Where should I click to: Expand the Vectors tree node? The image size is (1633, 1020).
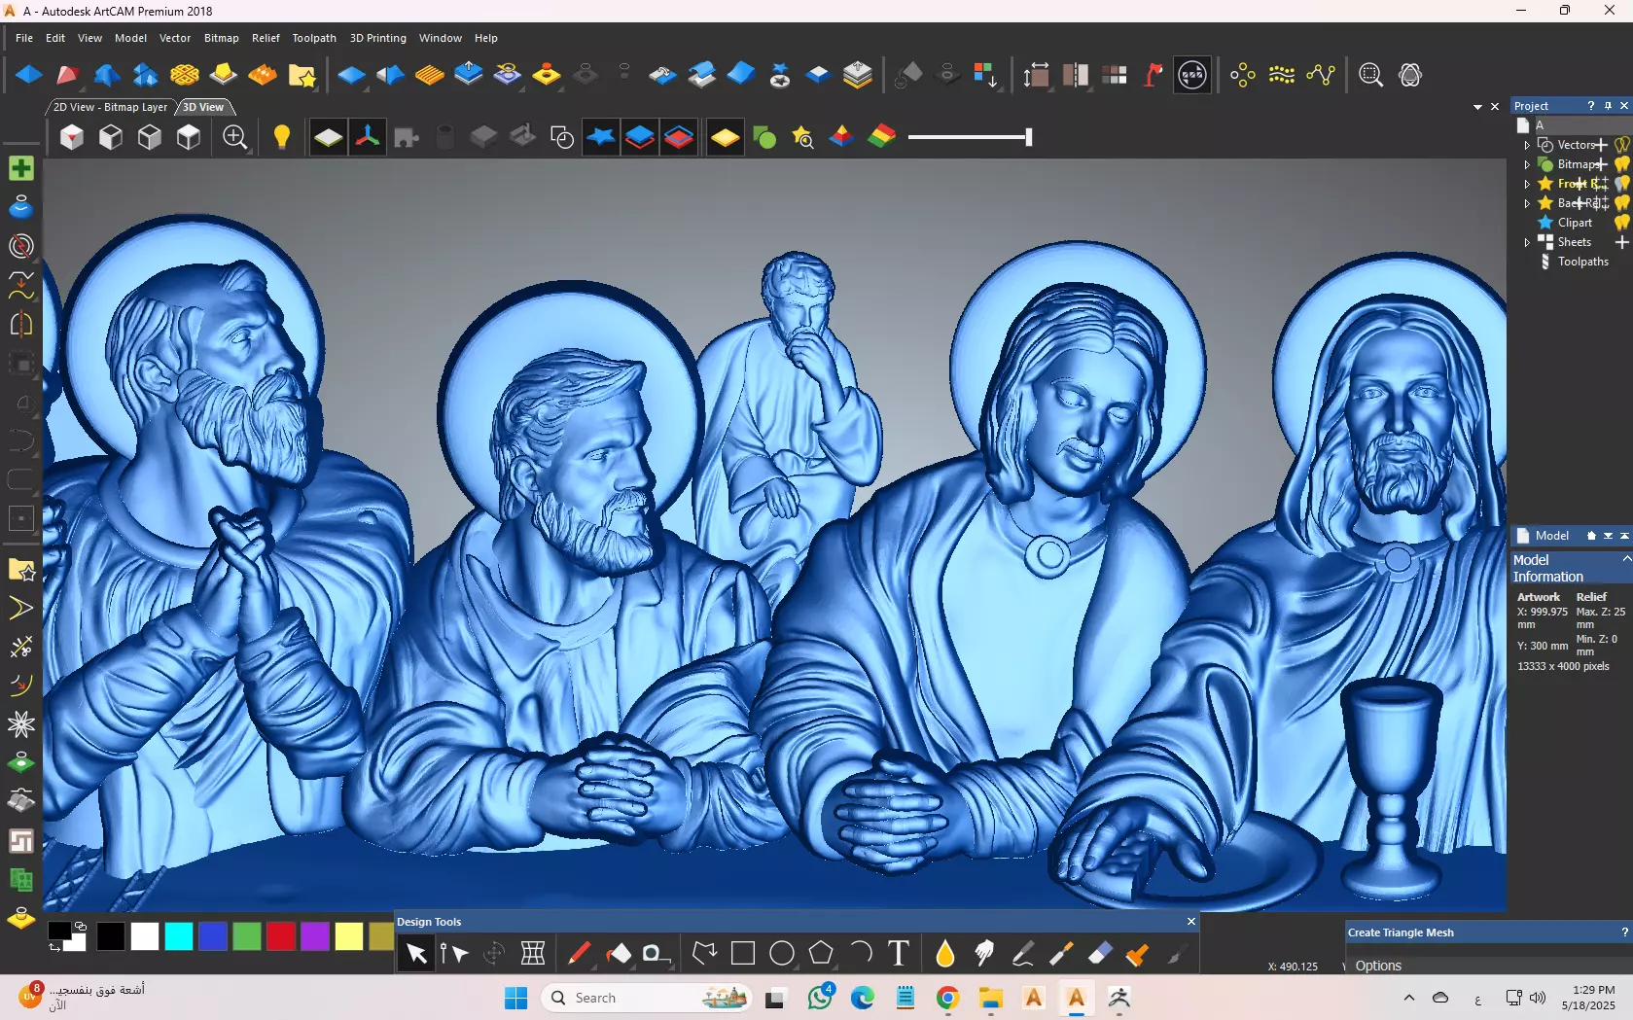point(1527,145)
